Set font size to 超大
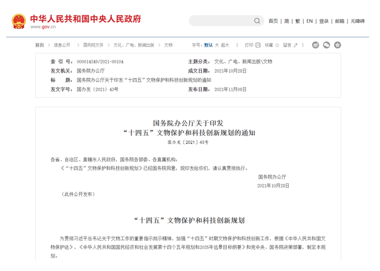Screen dimensions: 380x271 tap(225, 45)
